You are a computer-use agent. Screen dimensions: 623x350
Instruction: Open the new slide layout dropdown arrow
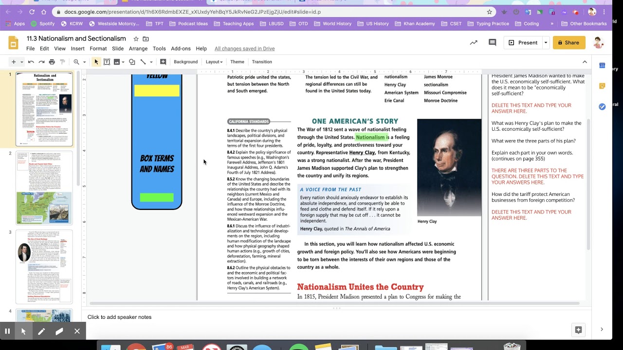click(x=20, y=62)
